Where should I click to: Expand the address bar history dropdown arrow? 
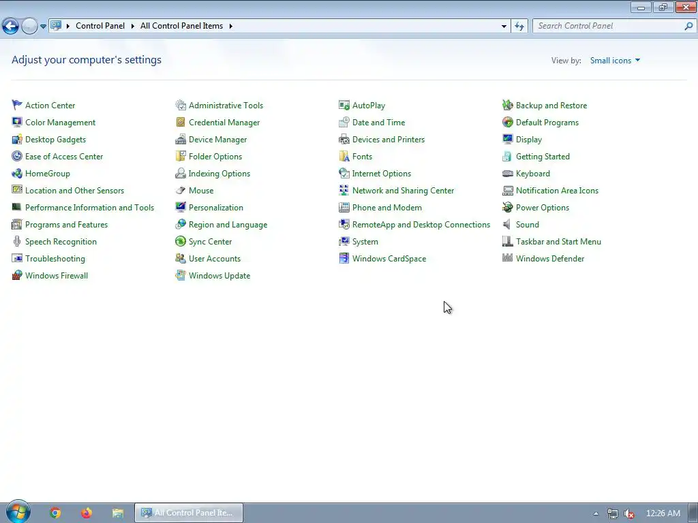pos(504,26)
